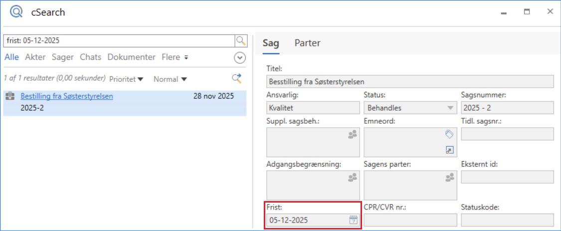This screenshot has height=231, width=561.
Task: Open people picker in Sagens parter field
Action: point(450,177)
